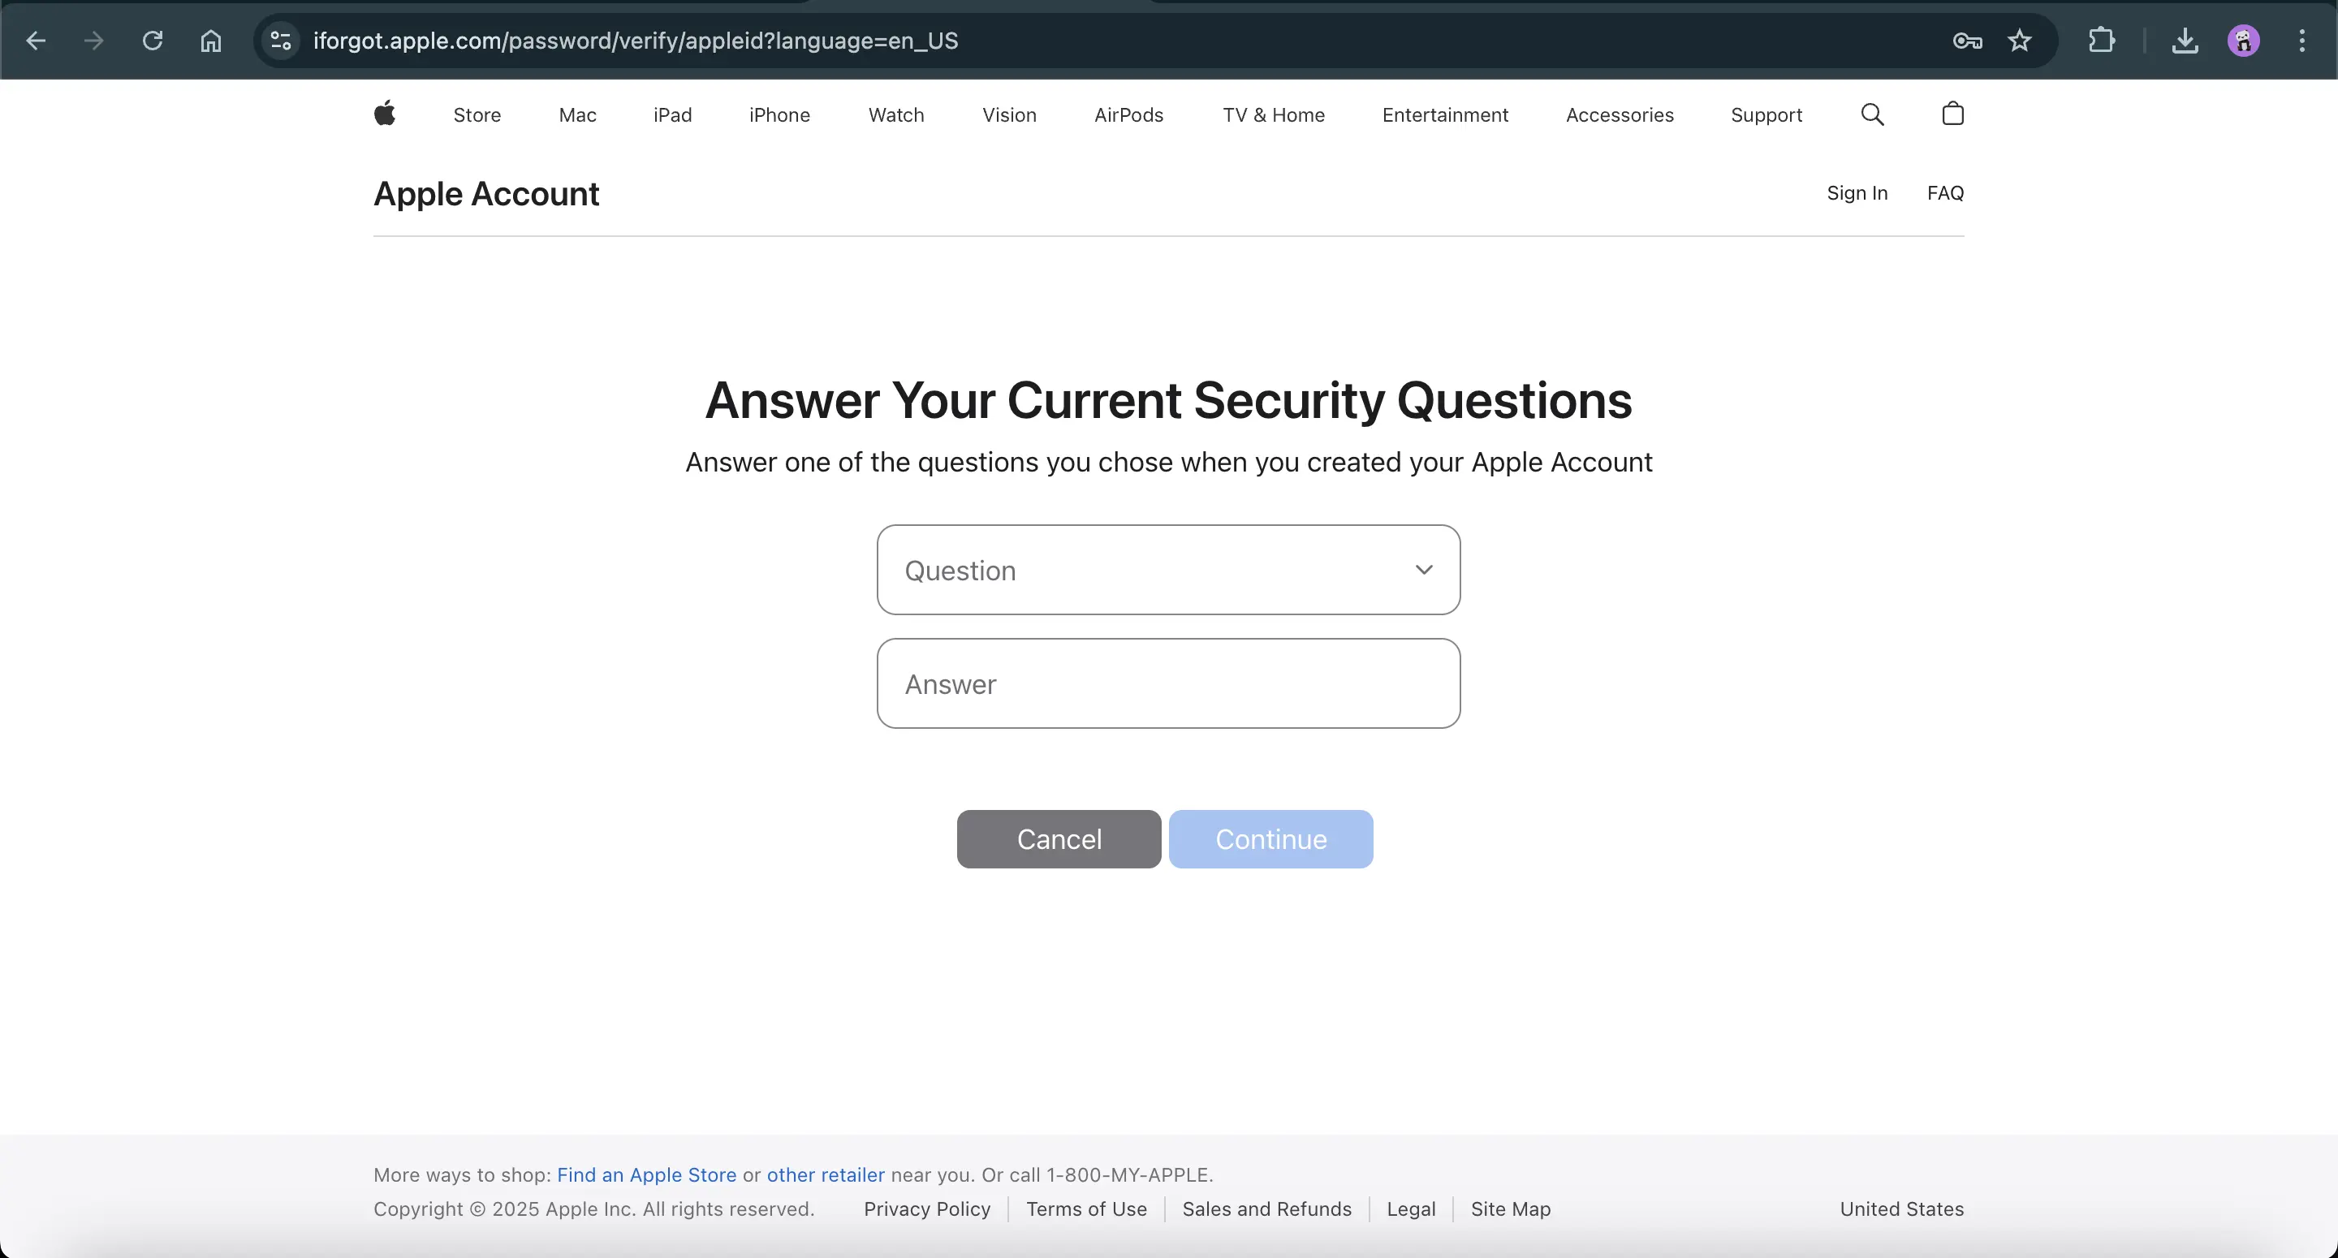Open the extensions puzzle icon
This screenshot has width=2338, height=1258.
[2101, 41]
